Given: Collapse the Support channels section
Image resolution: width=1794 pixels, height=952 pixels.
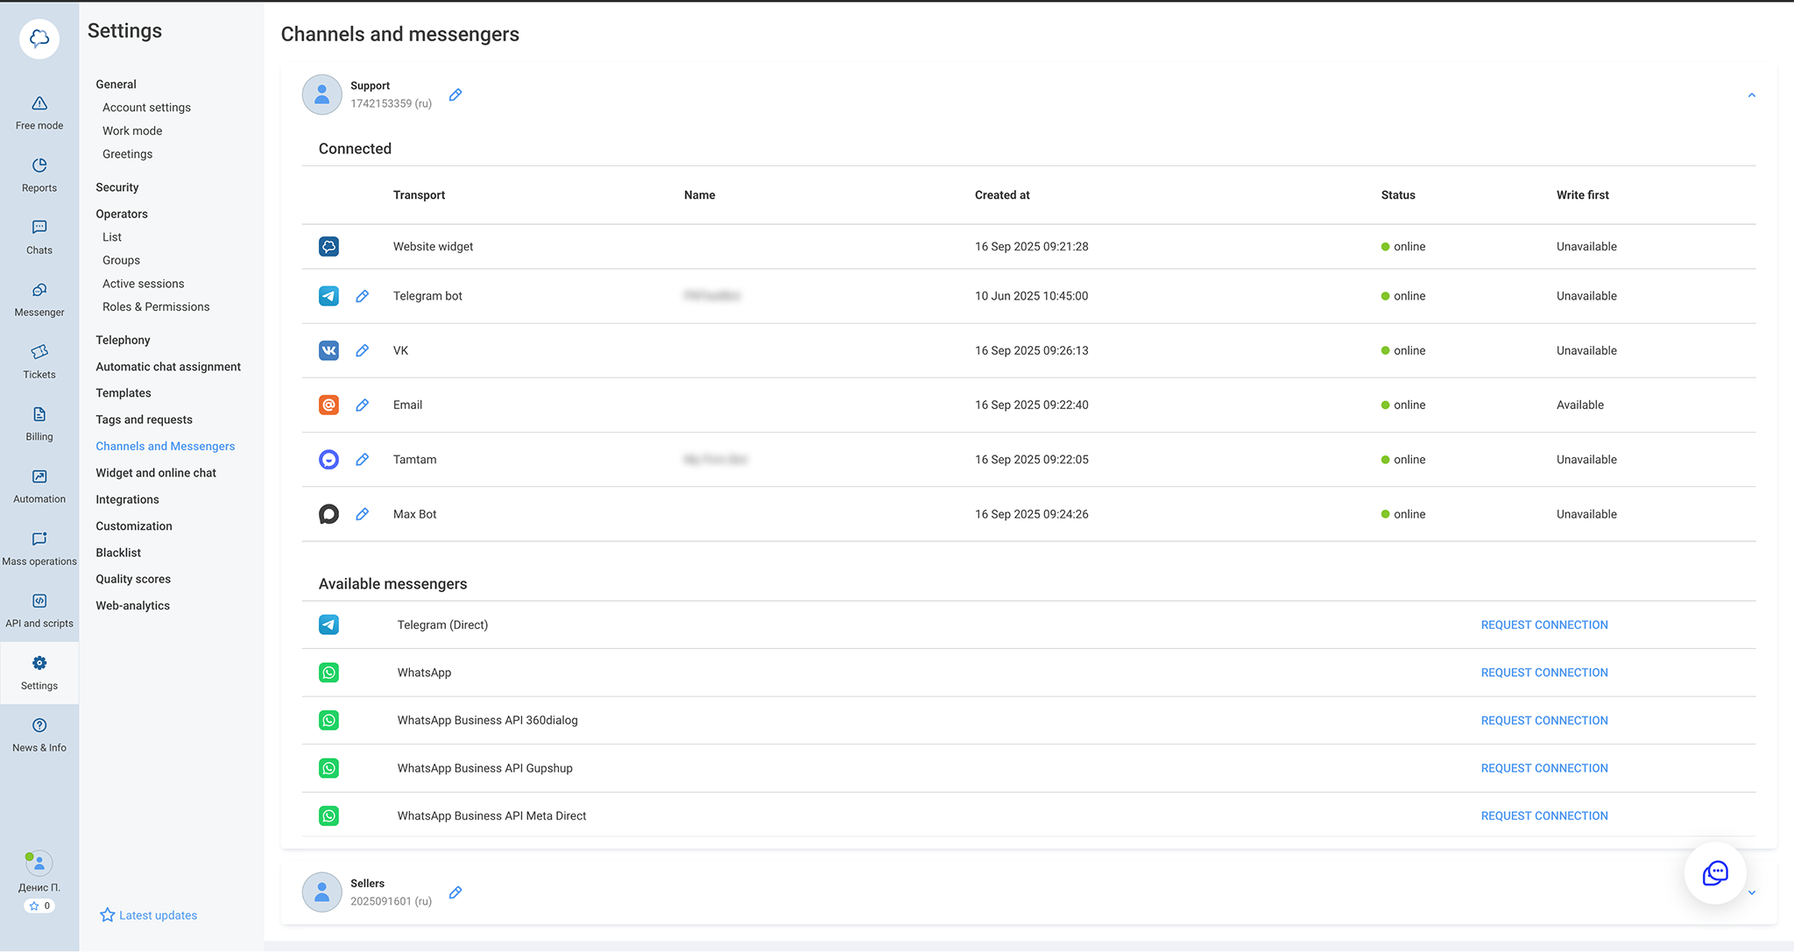Looking at the screenshot, I should [x=1751, y=95].
